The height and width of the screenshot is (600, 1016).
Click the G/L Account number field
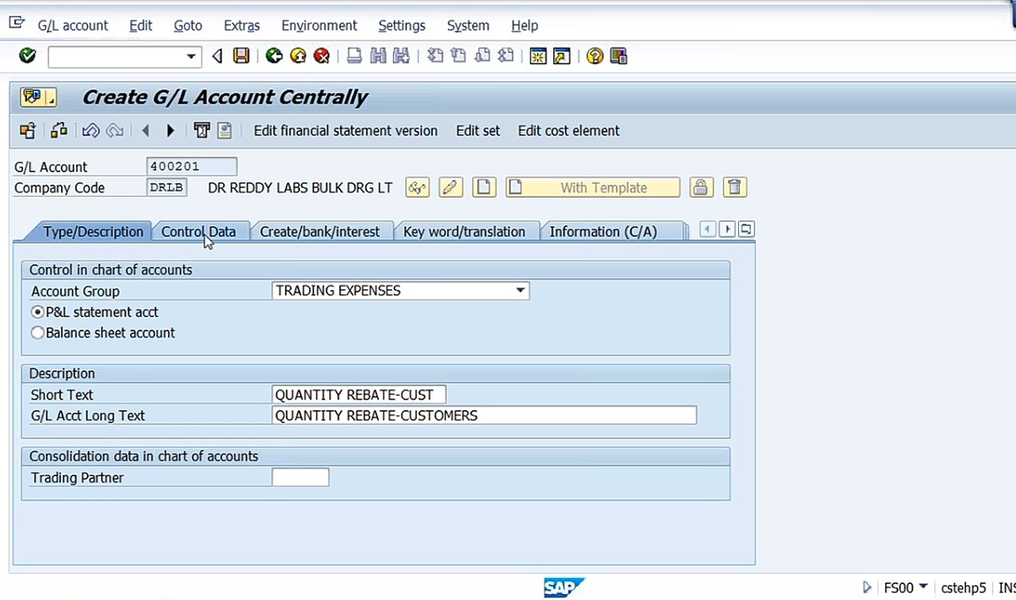[192, 166]
